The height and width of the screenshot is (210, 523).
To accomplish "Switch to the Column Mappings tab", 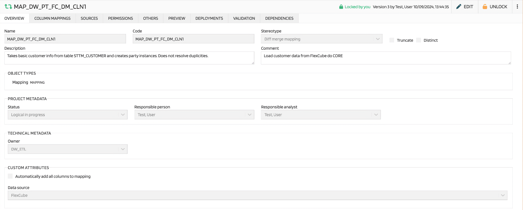I will [x=52, y=18].
